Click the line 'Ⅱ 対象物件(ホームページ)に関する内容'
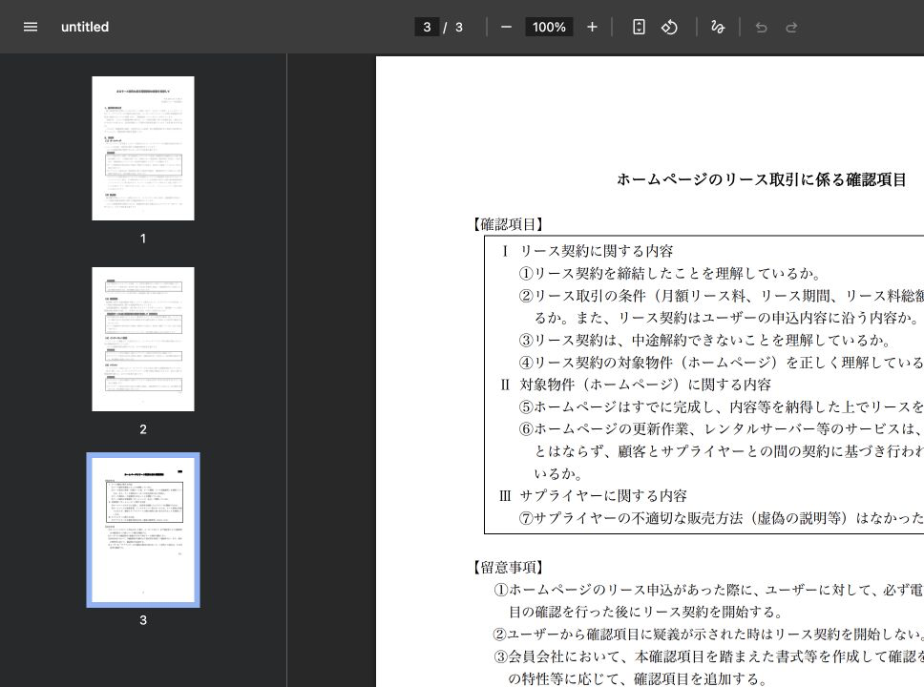The width and height of the screenshot is (924, 687). pyautogui.click(x=636, y=385)
